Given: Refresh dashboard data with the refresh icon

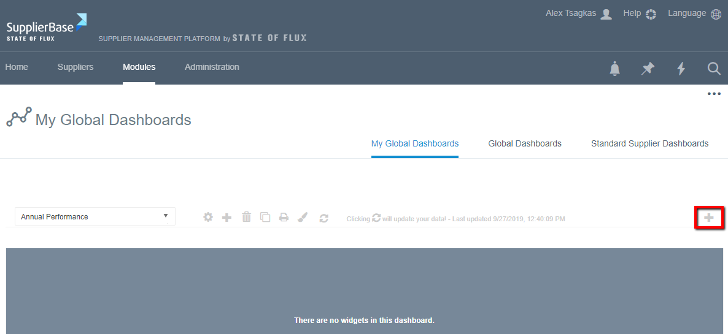Looking at the screenshot, I should coord(324,218).
